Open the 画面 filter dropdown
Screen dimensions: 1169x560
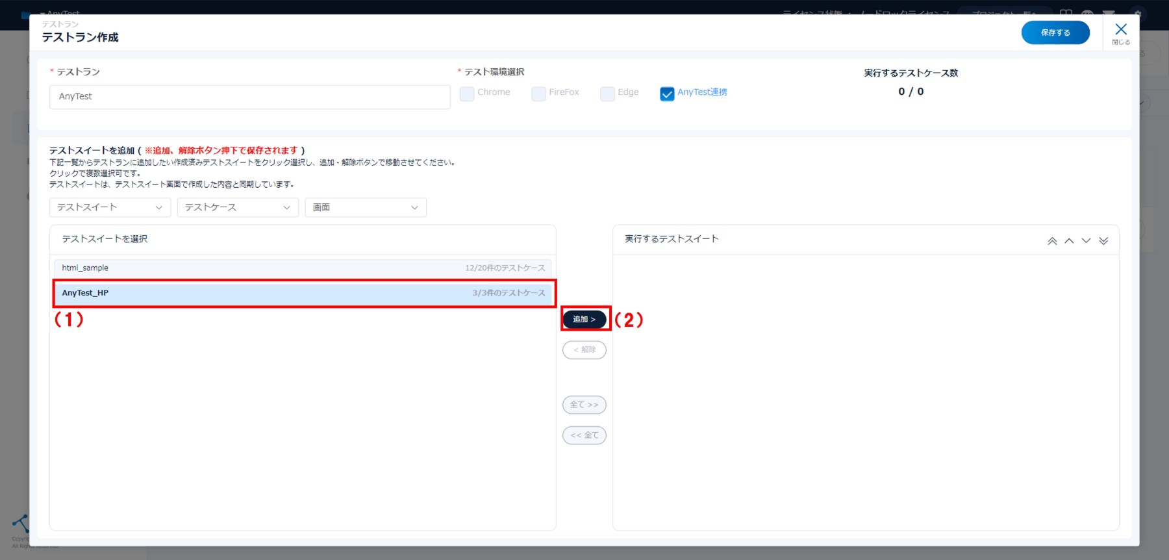(366, 207)
